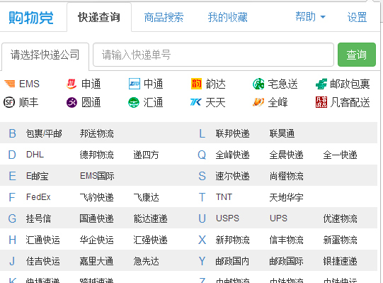Click the 申通 red logo icon
The width and height of the screenshot is (383, 283).
tap(72, 84)
